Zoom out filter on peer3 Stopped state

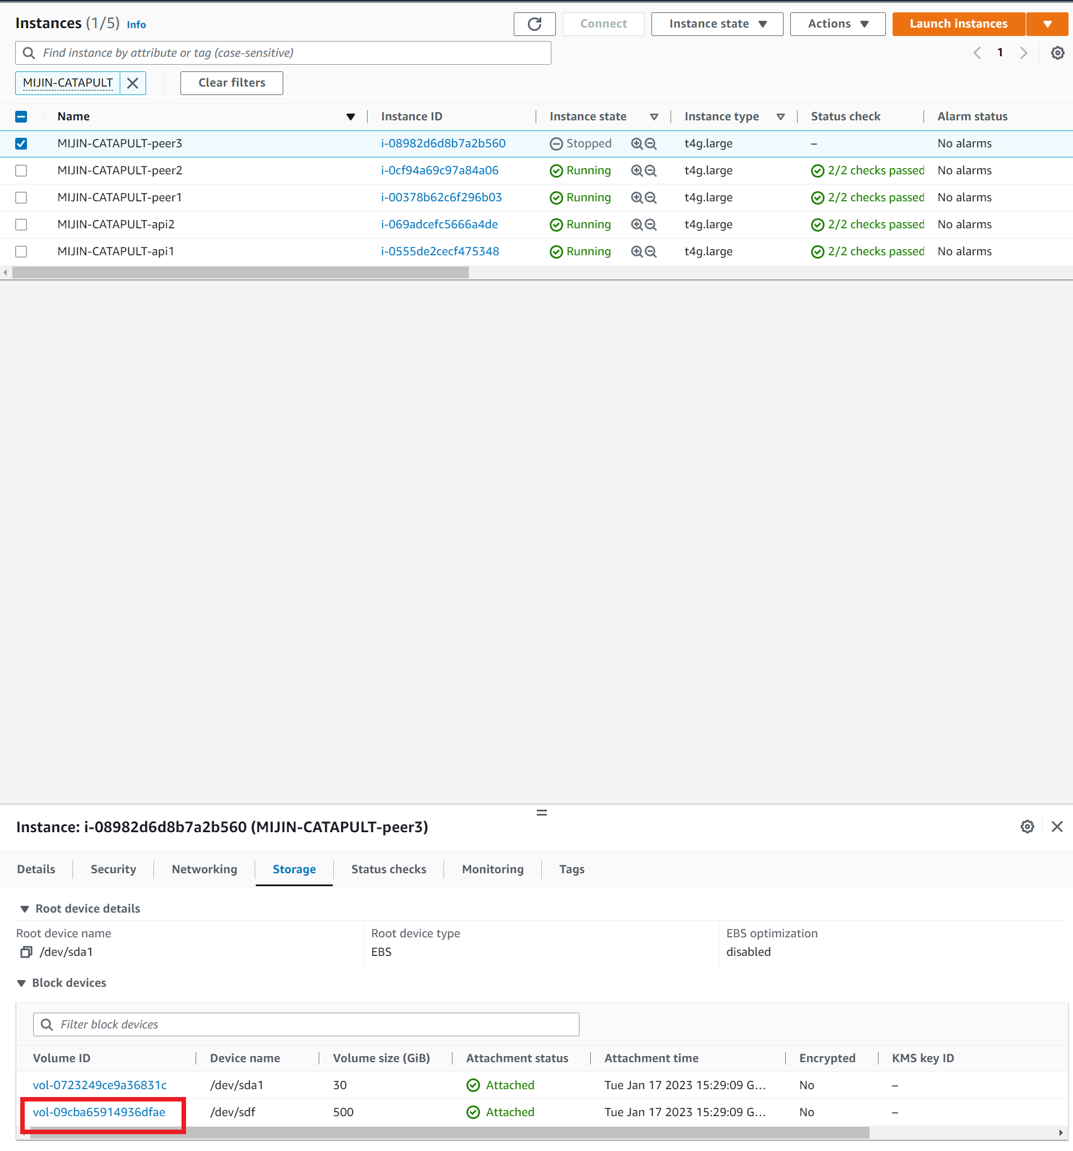650,143
